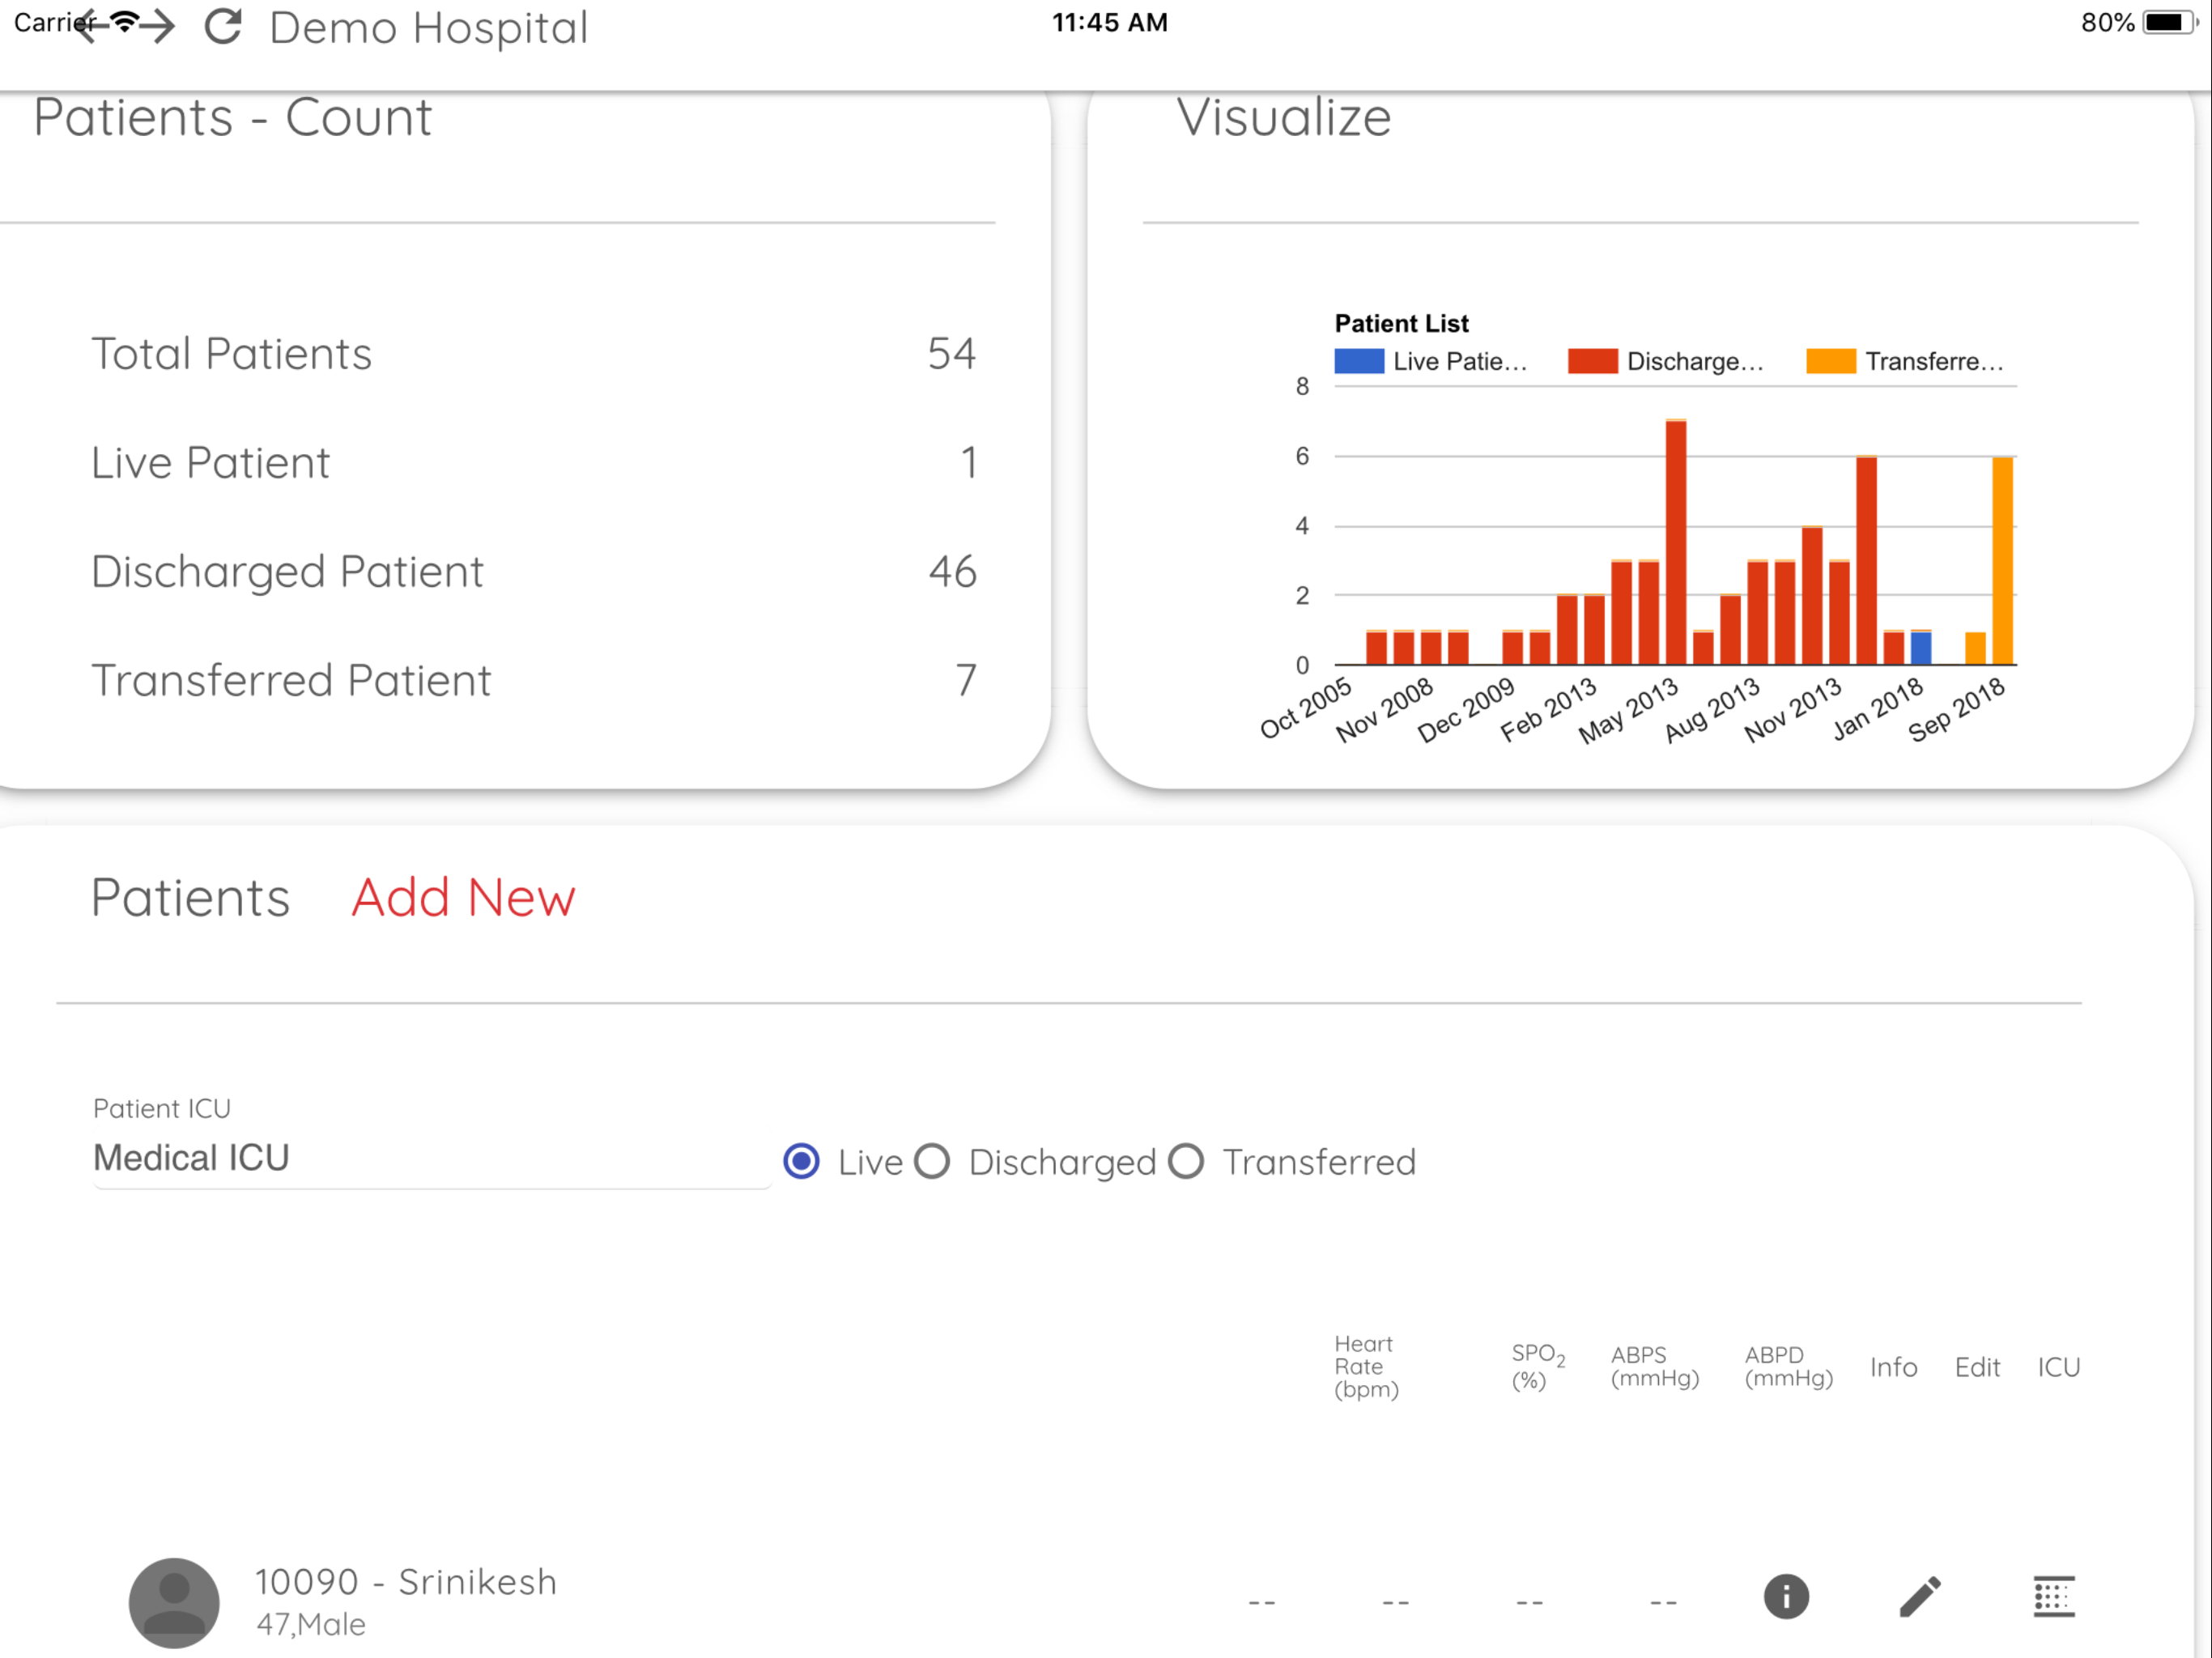Select the Discharged radio button
This screenshot has height=1658, width=2212.
932,1161
